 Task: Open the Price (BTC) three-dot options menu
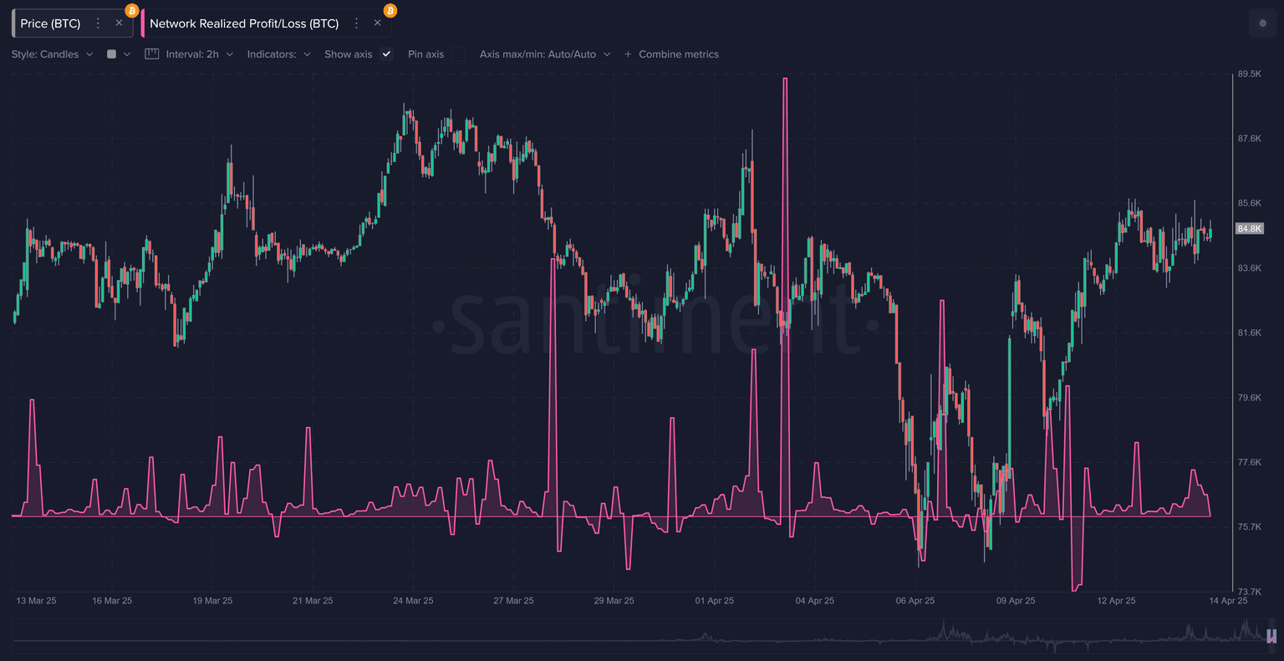[x=98, y=23]
